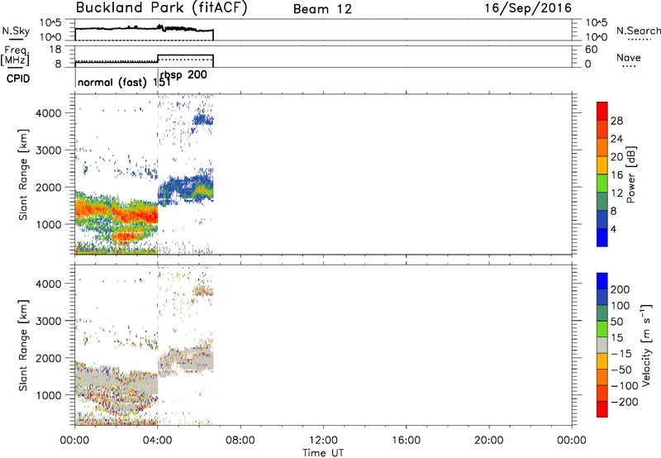Click the '20:00' time axis label

(488, 441)
